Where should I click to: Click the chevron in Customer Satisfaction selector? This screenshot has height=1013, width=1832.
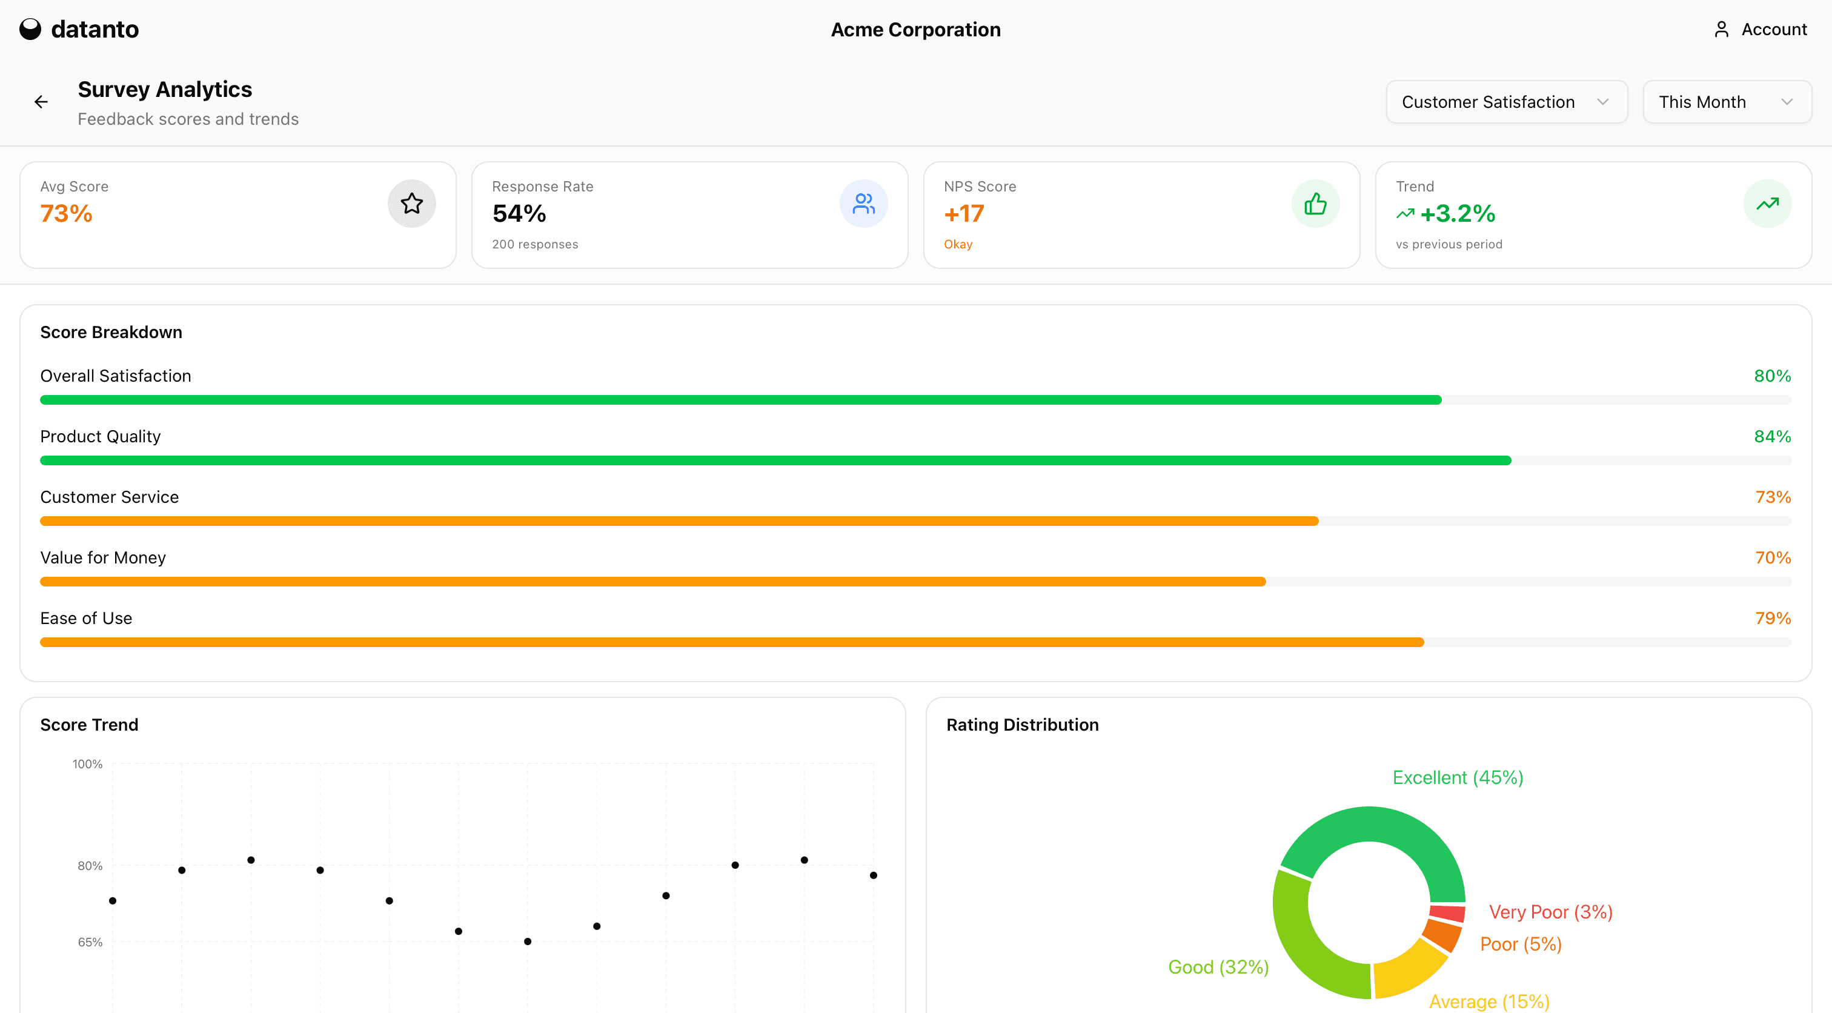pyautogui.click(x=1602, y=102)
